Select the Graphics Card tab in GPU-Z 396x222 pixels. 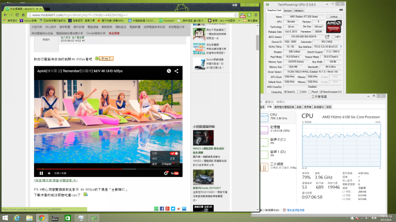(x=274, y=10)
